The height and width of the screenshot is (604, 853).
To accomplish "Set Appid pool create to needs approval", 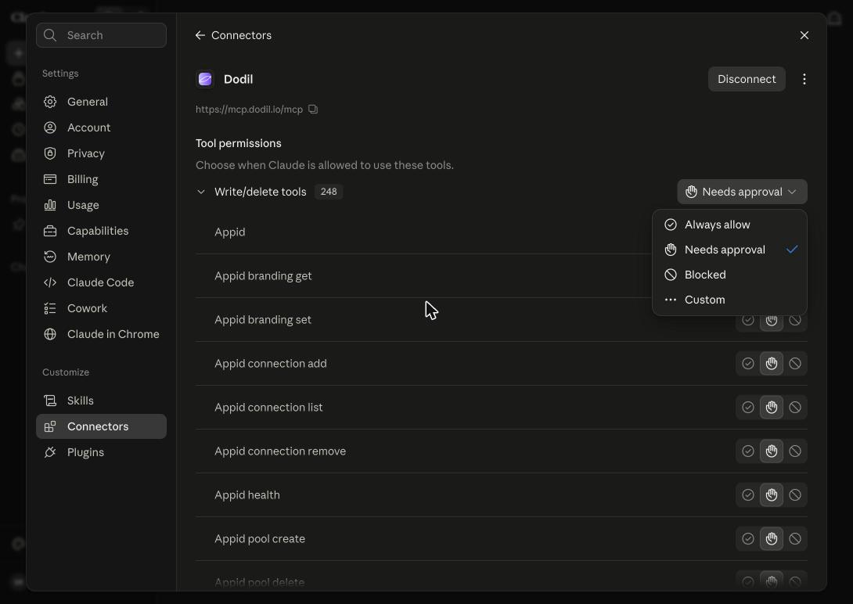I will tap(772, 539).
